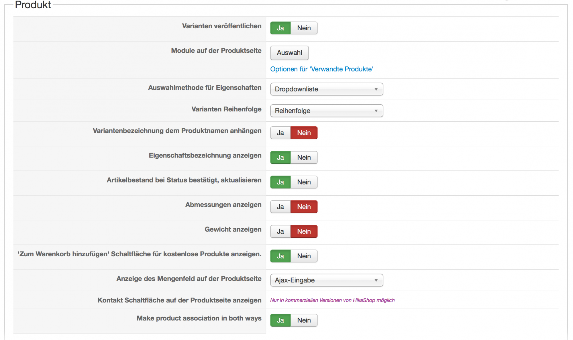573x340 pixels.
Task: Click the HikaShop commercial versions notice text
Action: (x=332, y=300)
